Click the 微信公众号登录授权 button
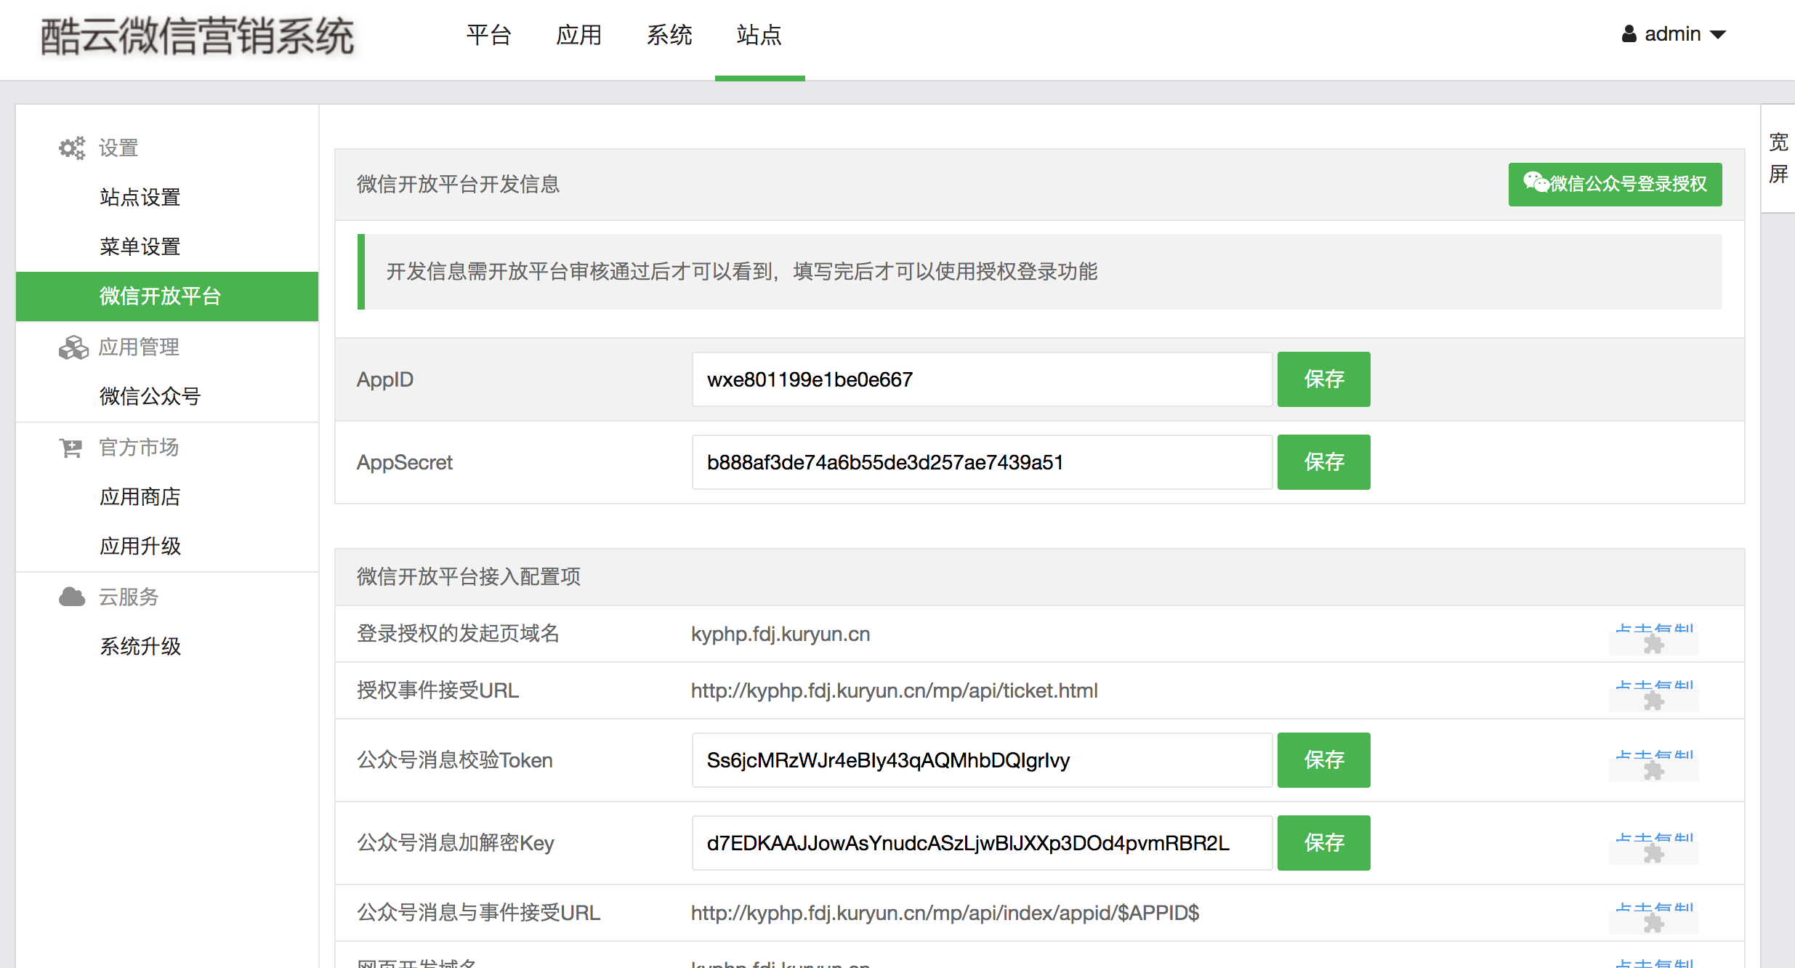This screenshot has height=968, width=1795. (x=1615, y=185)
